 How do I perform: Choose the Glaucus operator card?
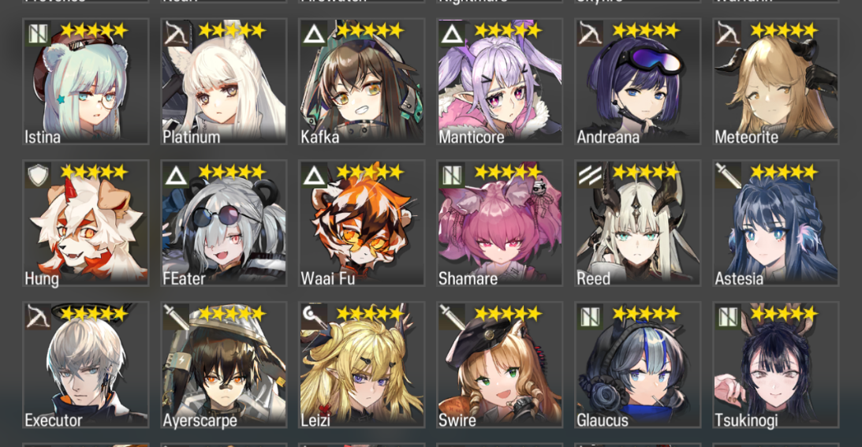point(638,364)
